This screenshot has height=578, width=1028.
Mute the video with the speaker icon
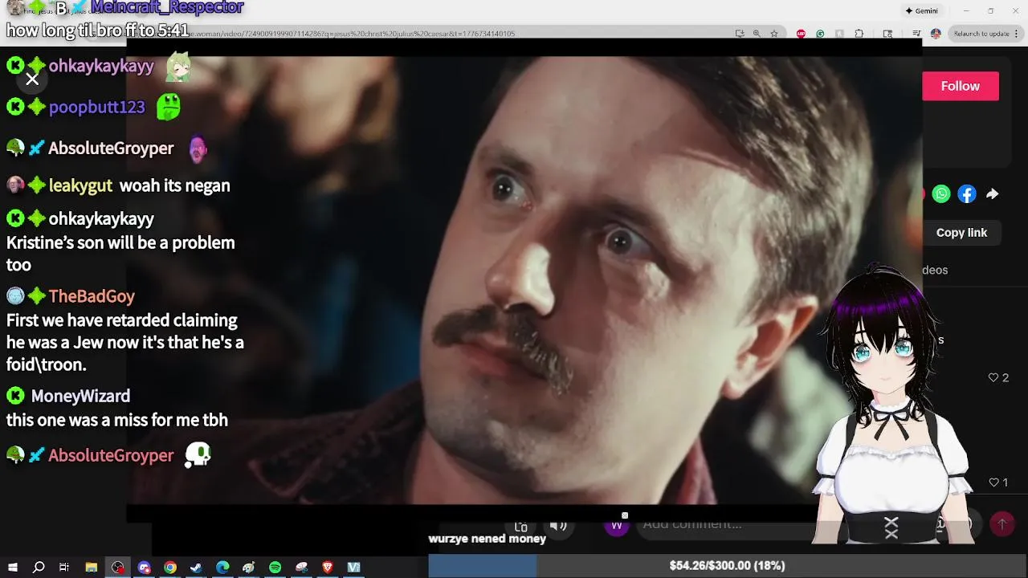(x=558, y=527)
